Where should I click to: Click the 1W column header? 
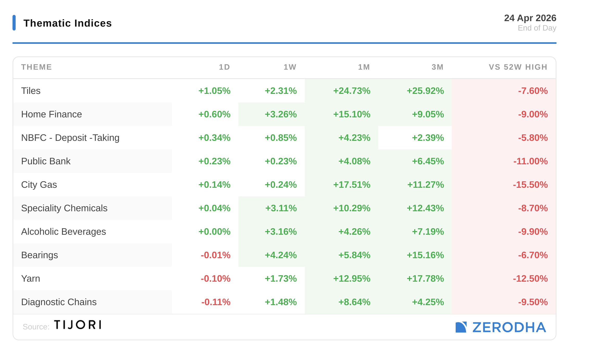(x=290, y=67)
